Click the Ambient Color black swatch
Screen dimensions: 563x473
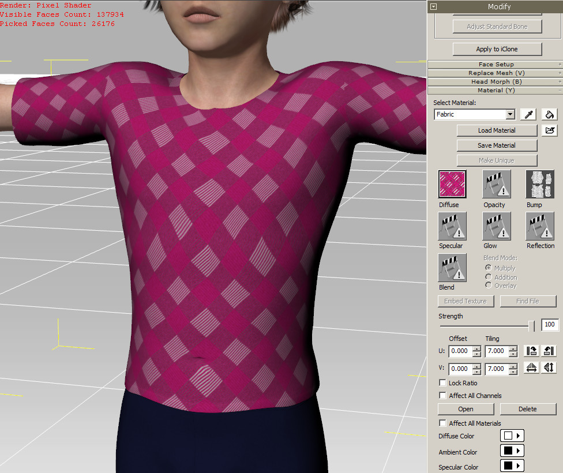[x=508, y=451]
